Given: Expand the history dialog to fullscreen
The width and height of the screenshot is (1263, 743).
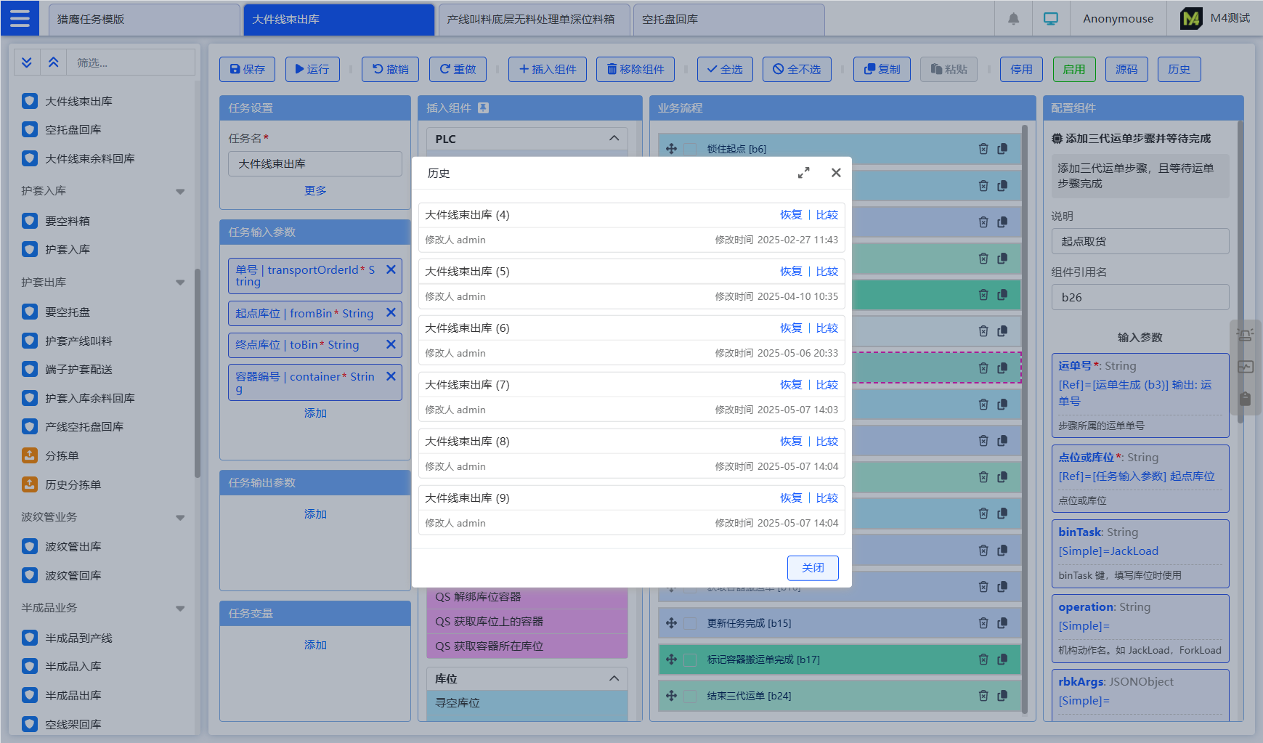Looking at the screenshot, I should [x=803, y=173].
